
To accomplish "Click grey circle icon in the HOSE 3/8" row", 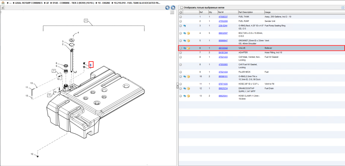I will tap(181, 84).
